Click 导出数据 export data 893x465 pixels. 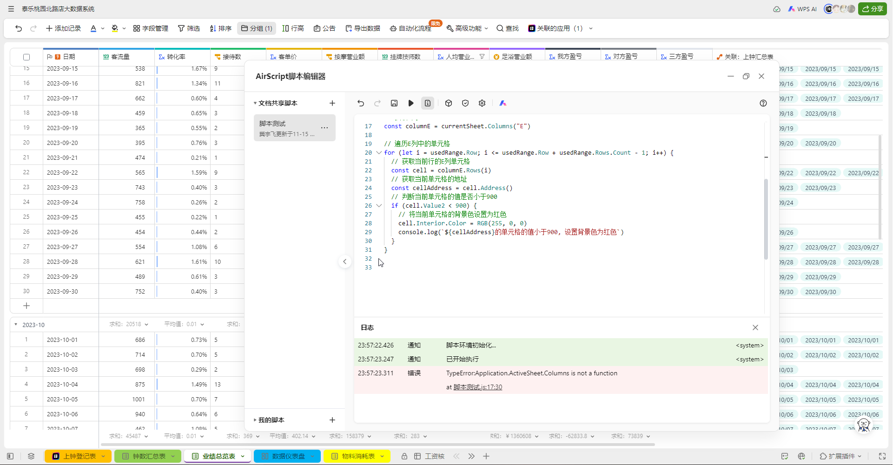click(x=363, y=28)
